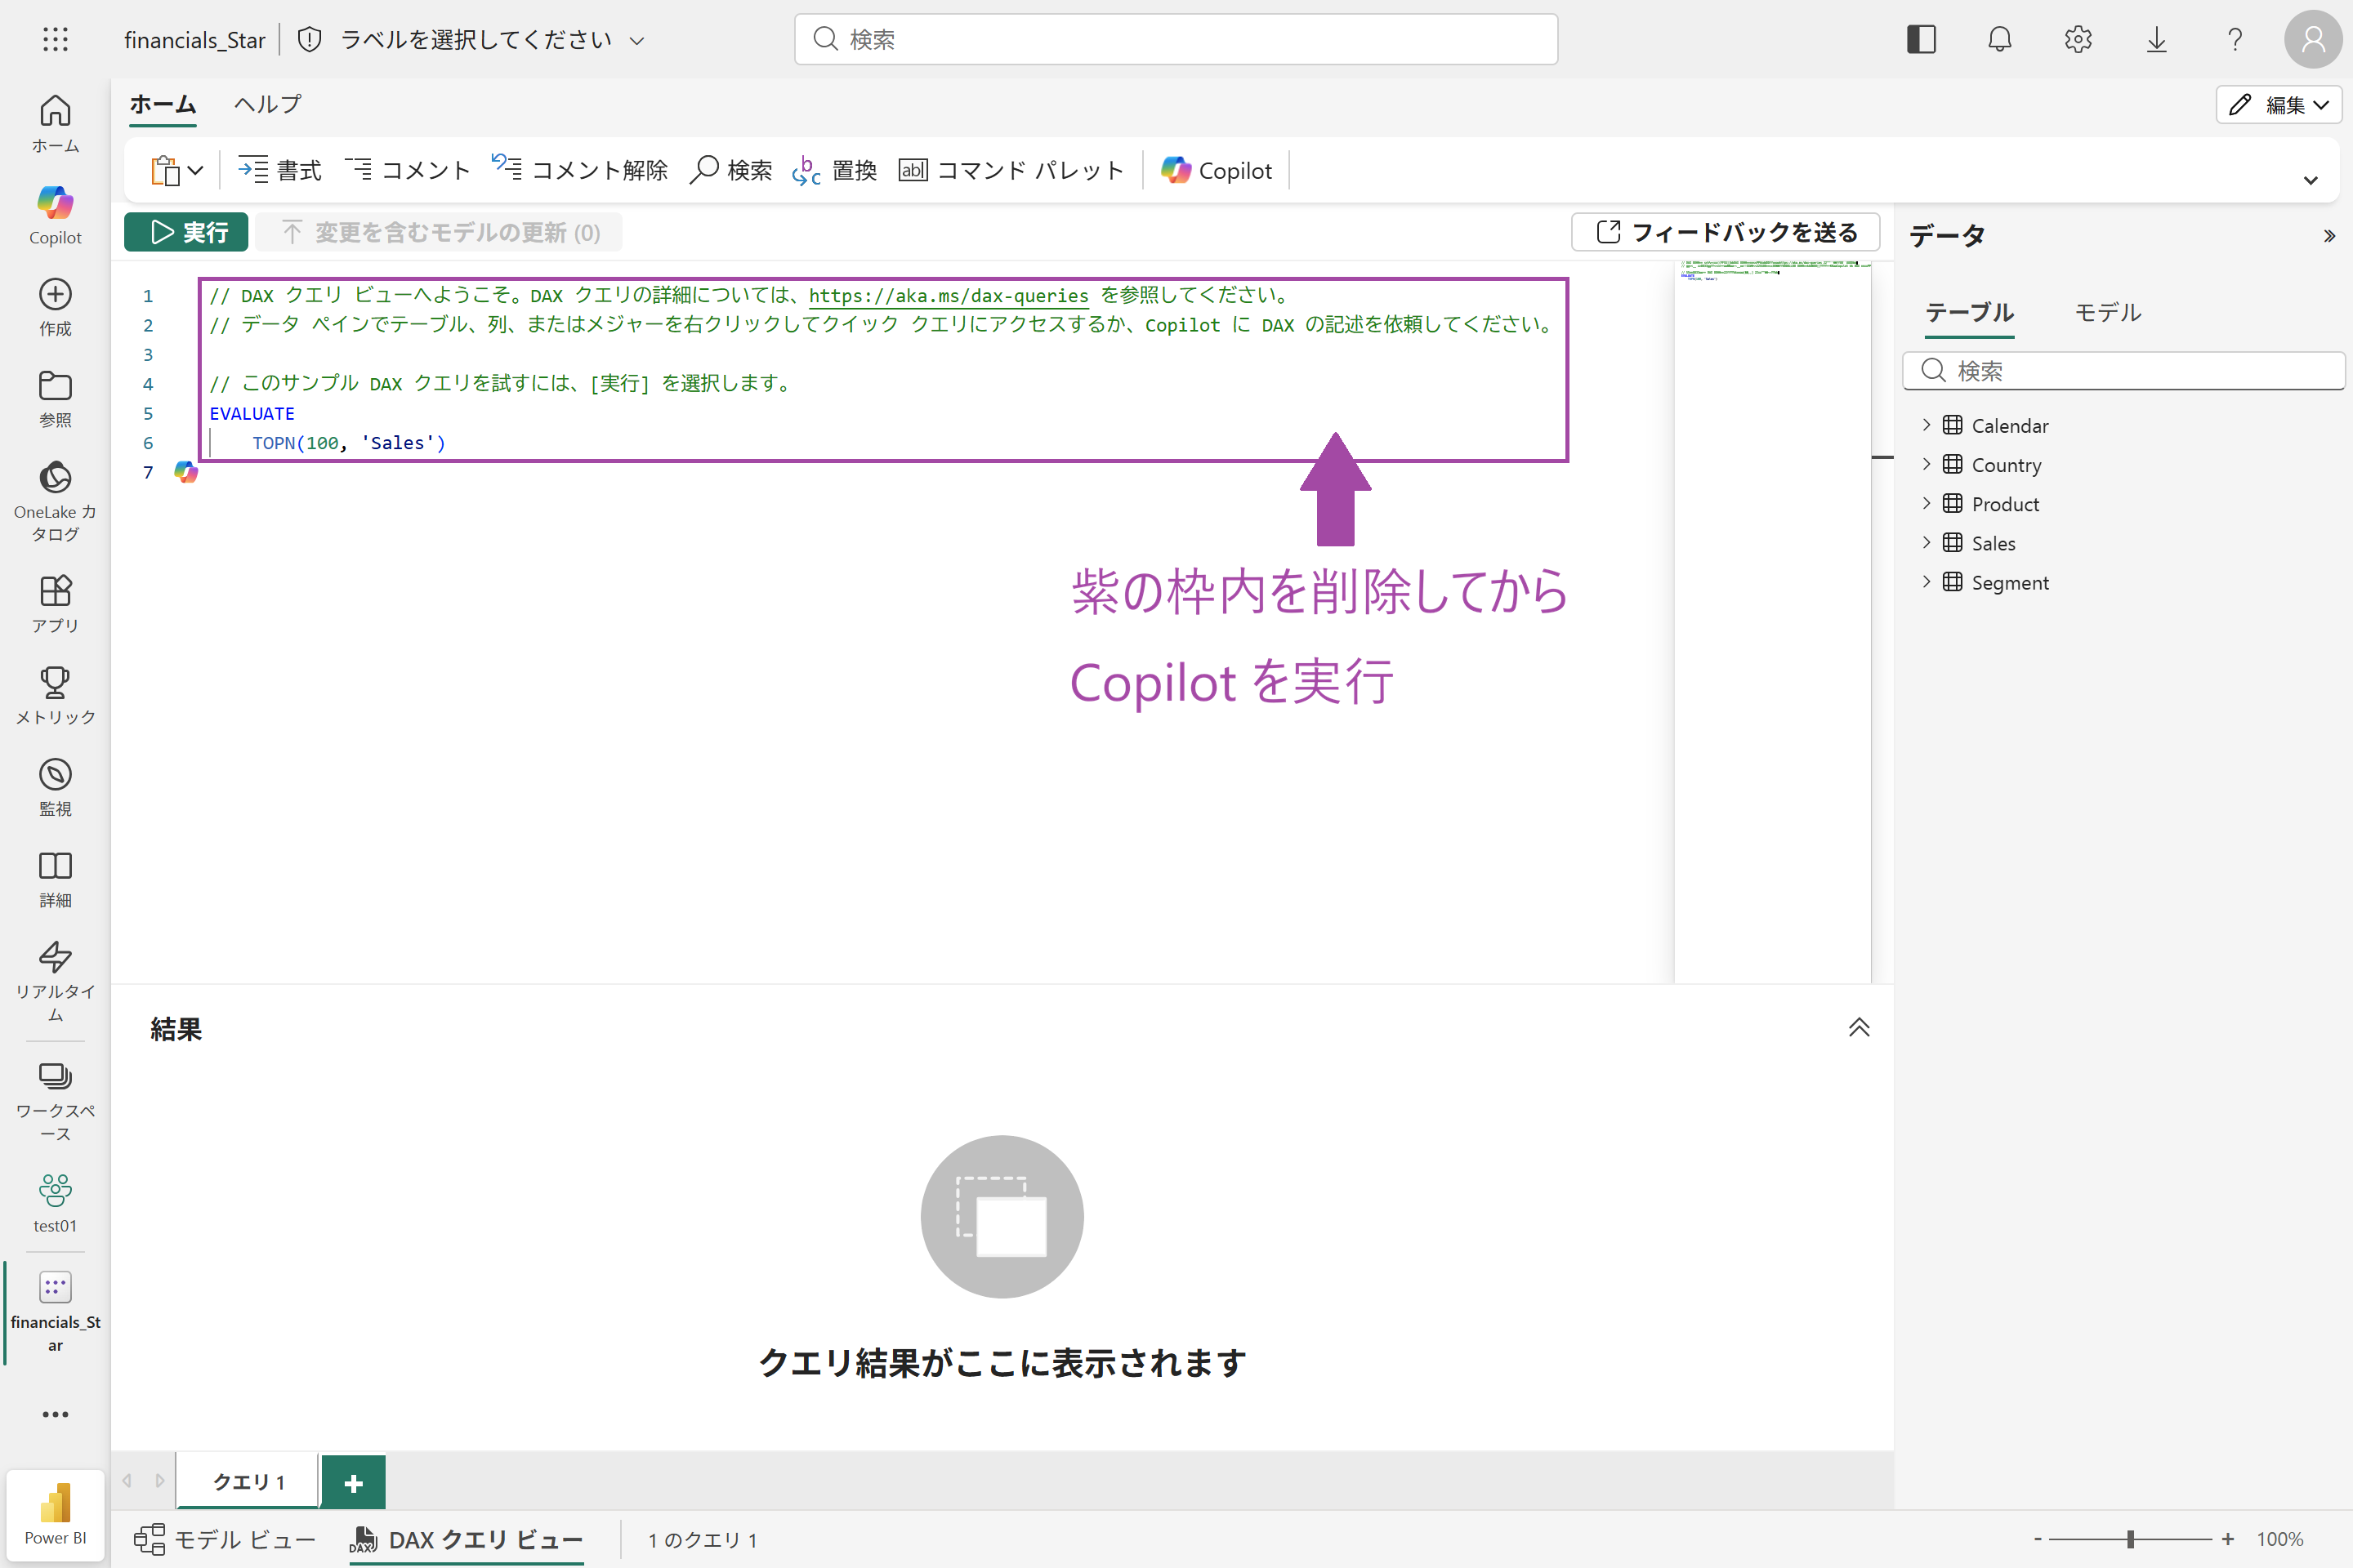Click the フィードバックを送る button
The height and width of the screenshot is (1568, 2353).
1725,232
